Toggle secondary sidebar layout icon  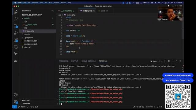pos(177,6)
